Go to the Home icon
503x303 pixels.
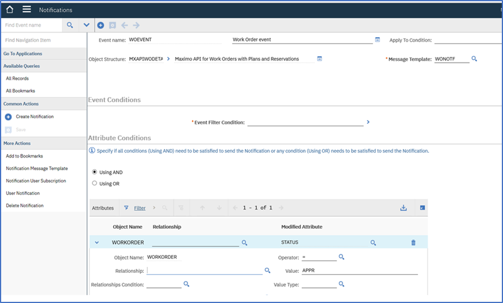10,9
